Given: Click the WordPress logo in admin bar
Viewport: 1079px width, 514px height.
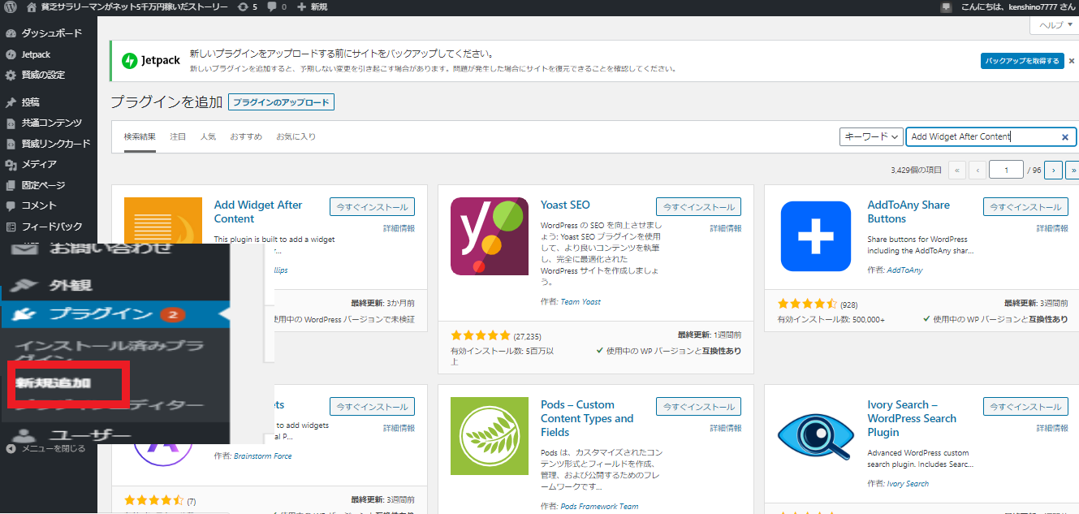Looking at the screenshot, I should [x=11, y=6].
